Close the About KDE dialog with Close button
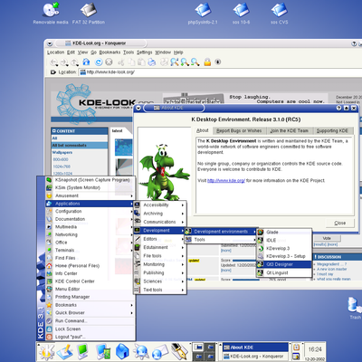The width and height of the screenshot is (362, 362). (340, 223)
